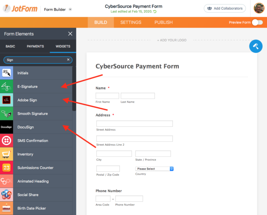Select the E-Signature widget icon
The height and width of the screenshot is (215, 267).
tap(6, 86)
